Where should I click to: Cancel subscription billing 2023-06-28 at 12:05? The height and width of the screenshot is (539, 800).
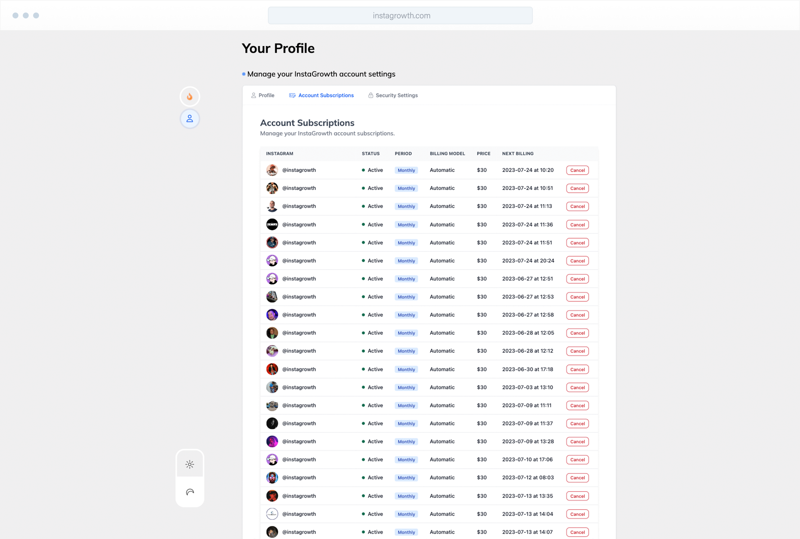point(577,333)
